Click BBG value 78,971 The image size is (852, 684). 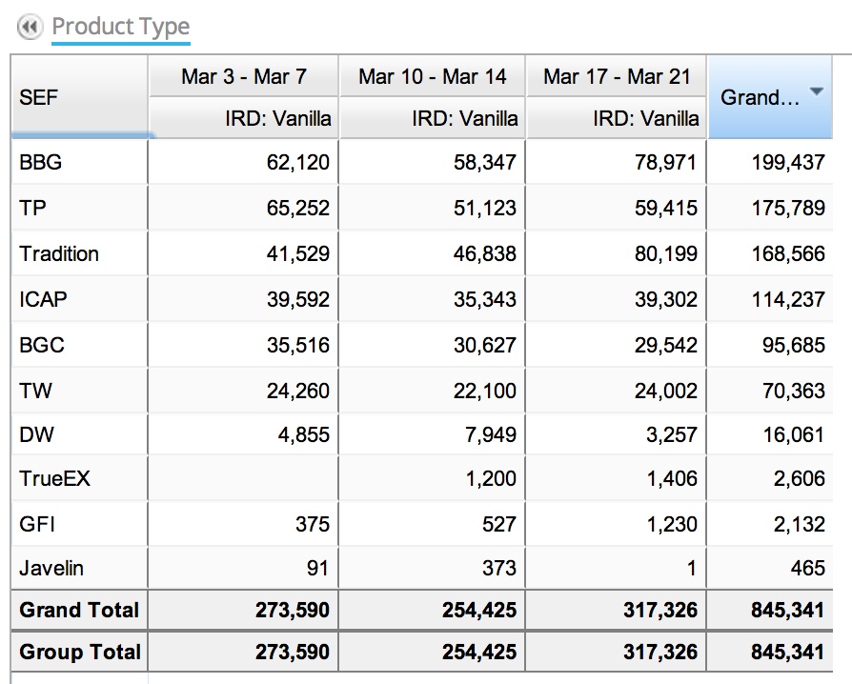pos(665,162)
